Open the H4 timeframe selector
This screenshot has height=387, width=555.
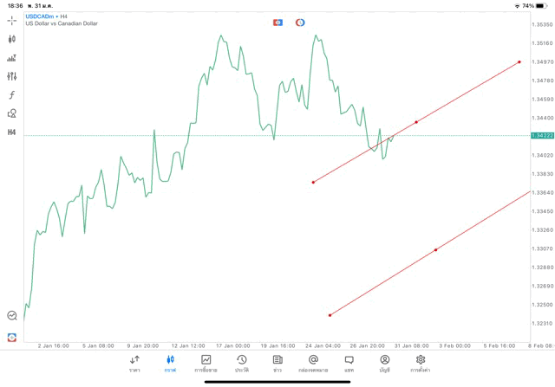pyautogui.click(x=12, y=132)
